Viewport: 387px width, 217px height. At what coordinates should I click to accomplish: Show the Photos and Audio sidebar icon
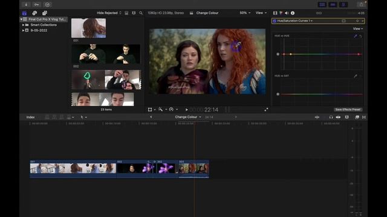pos(34,13)
